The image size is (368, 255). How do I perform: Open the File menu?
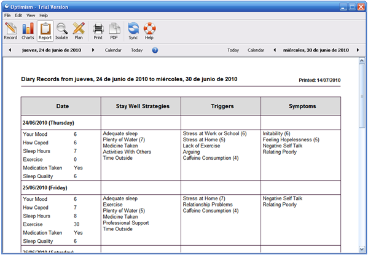pos(7,15)
